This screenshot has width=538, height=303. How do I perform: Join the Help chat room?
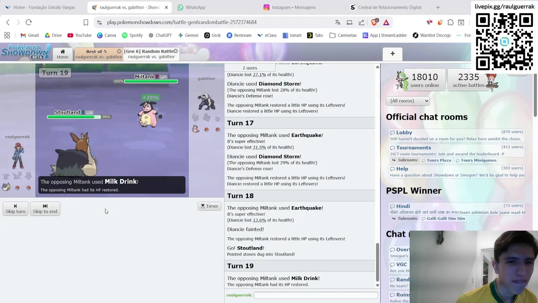457,172
